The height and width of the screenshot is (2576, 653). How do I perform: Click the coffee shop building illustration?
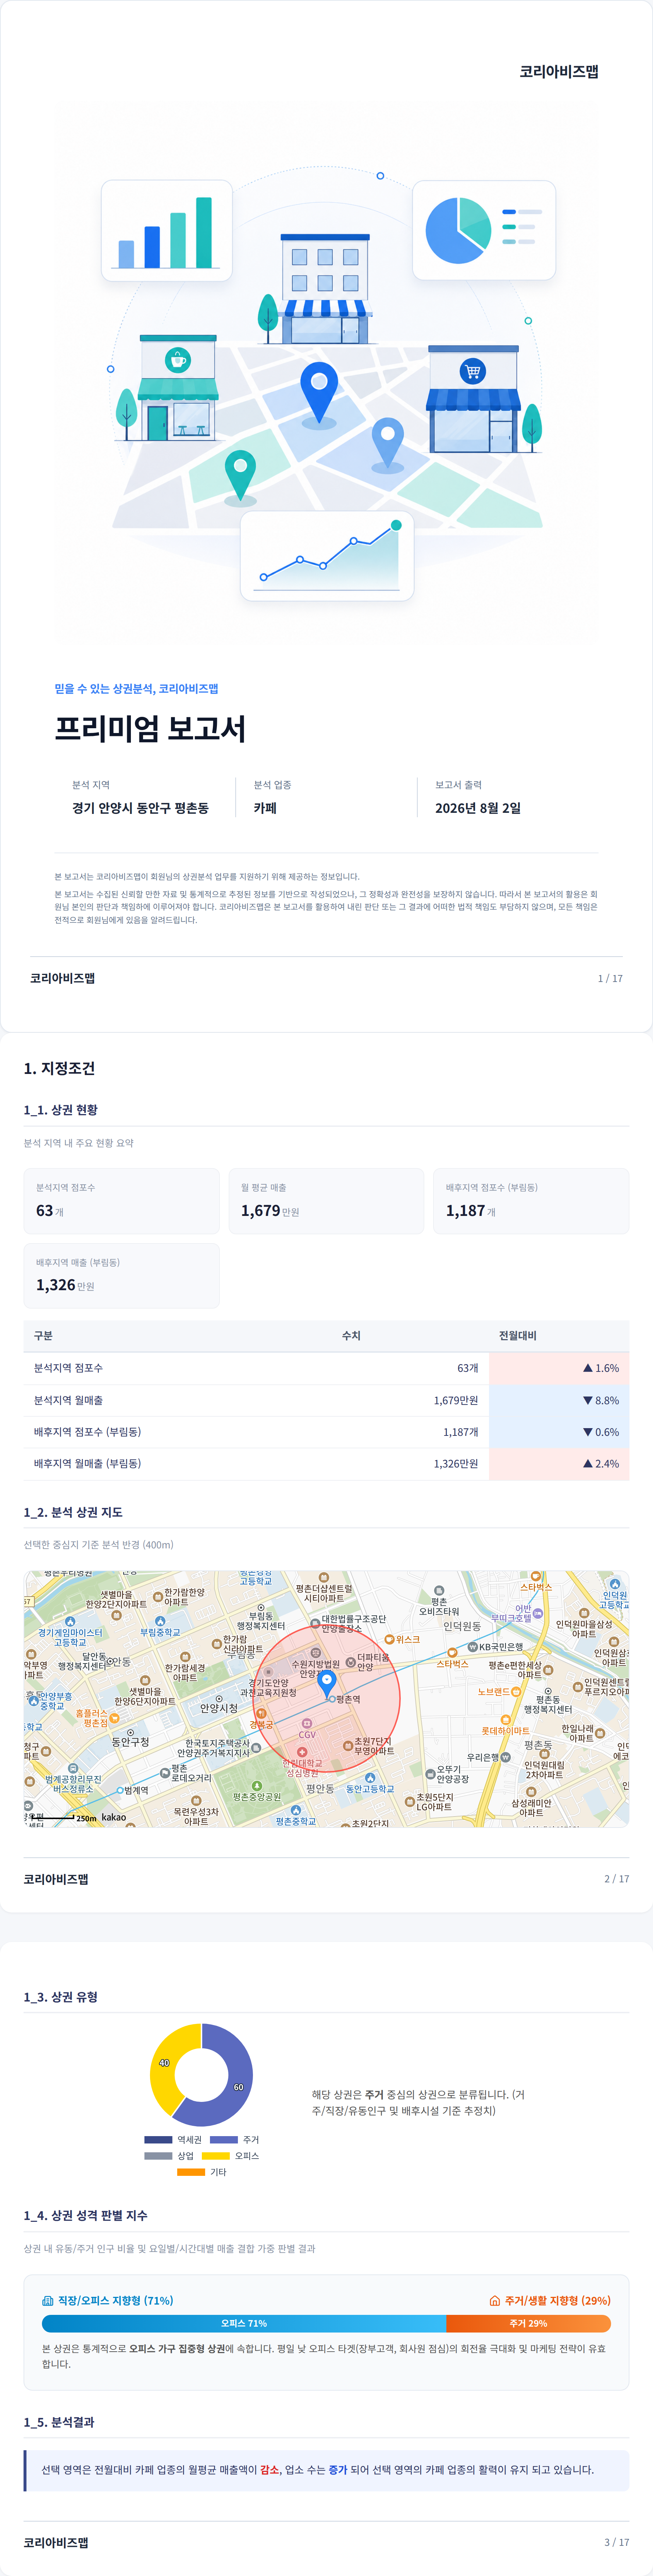click(x=178, y=388)
